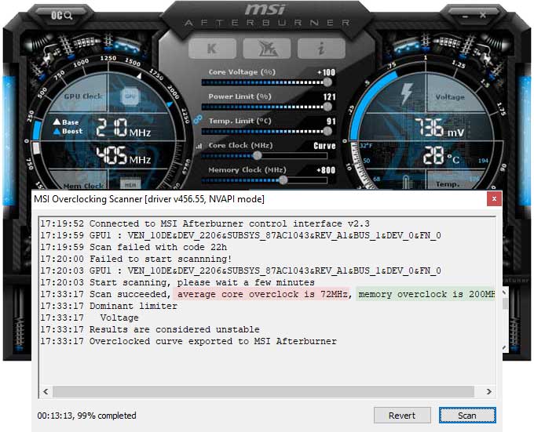Click the Base legend label
The image size is (534, 432).
(x=66, y=122)
